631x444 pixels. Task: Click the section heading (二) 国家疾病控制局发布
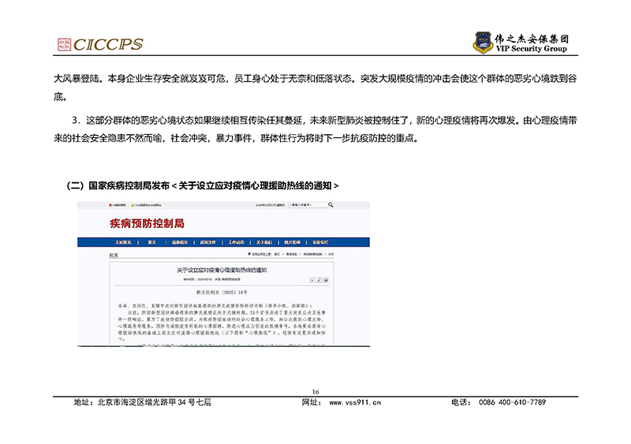pyautogui.click(x=205, y=185)
